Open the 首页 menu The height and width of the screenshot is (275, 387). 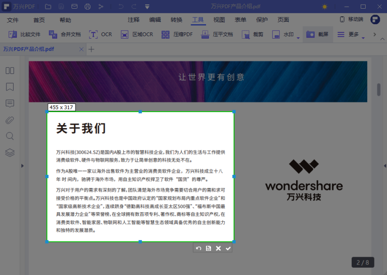[x=39, y=20]
